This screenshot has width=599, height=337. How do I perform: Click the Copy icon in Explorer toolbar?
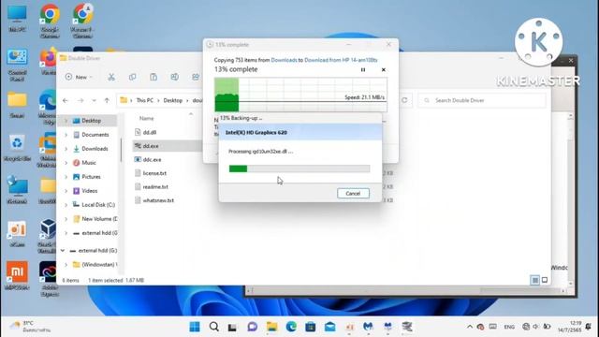click(133, 77)
